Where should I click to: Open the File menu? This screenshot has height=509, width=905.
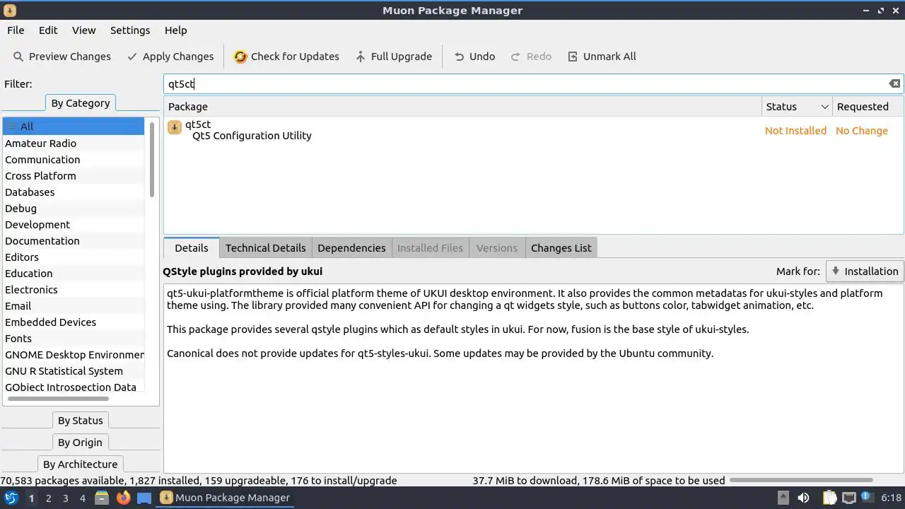[x=16, y=30]
